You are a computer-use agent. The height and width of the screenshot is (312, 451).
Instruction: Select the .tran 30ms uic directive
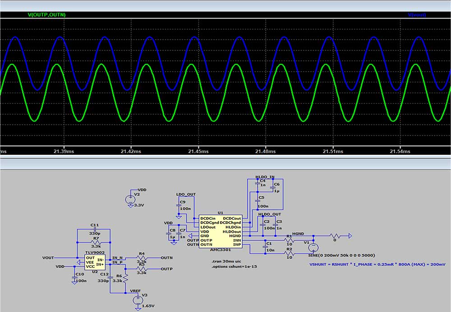(x=226, y=261)
